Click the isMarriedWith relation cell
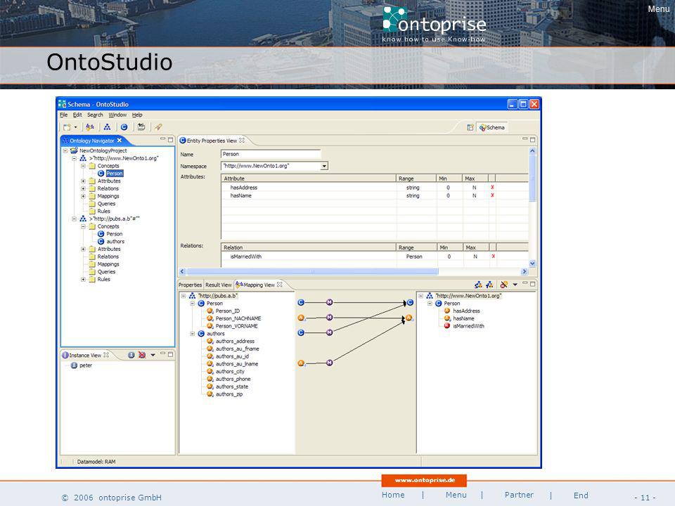The width and height of the screenshot is (675, 506). pos(309,257)
